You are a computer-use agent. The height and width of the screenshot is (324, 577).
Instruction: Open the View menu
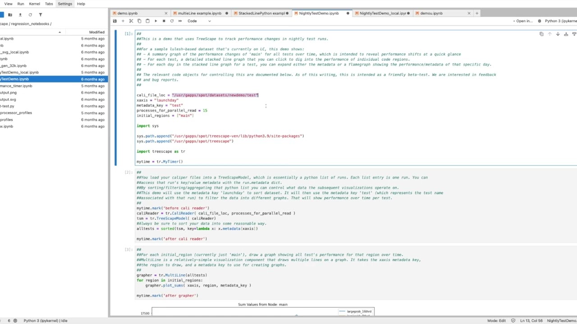pyautogui.click(x=8, y=4)
